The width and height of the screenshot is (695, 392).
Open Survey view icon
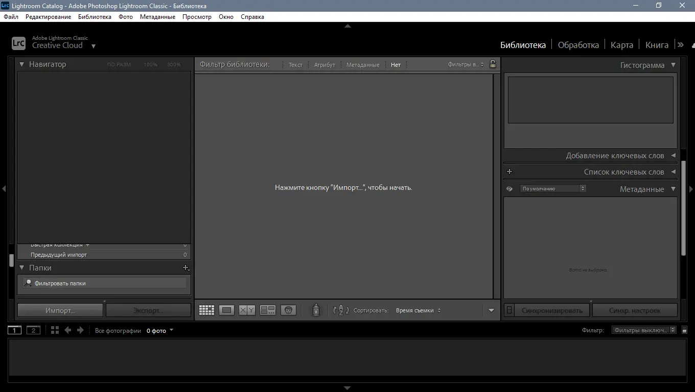(268, 310)
